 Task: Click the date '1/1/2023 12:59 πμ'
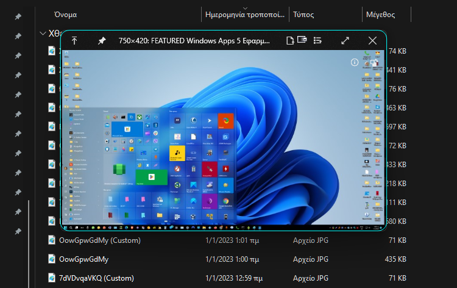point(234,278)
